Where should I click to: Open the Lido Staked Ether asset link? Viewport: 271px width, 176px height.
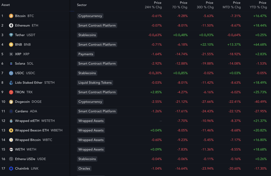29,83
